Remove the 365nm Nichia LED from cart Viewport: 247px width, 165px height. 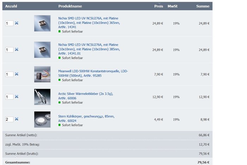(x=17, y=23)
